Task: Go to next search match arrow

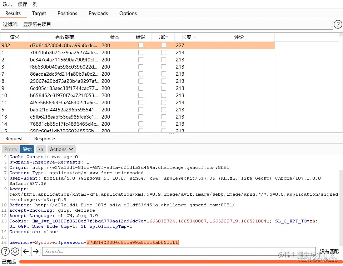Action: [x=36, y=251]
